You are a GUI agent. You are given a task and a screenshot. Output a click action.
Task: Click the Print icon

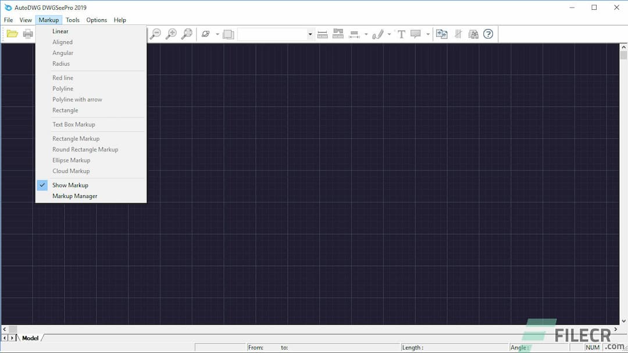click(27, 34)
